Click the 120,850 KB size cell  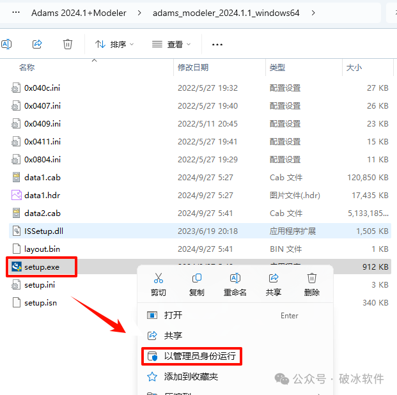click(368, 178)
